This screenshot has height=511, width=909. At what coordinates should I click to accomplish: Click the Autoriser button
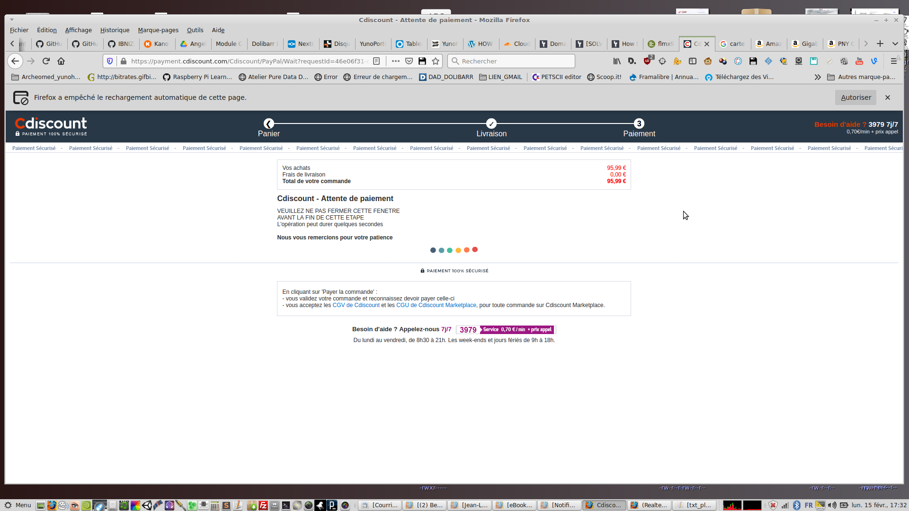tap(856, 97)
